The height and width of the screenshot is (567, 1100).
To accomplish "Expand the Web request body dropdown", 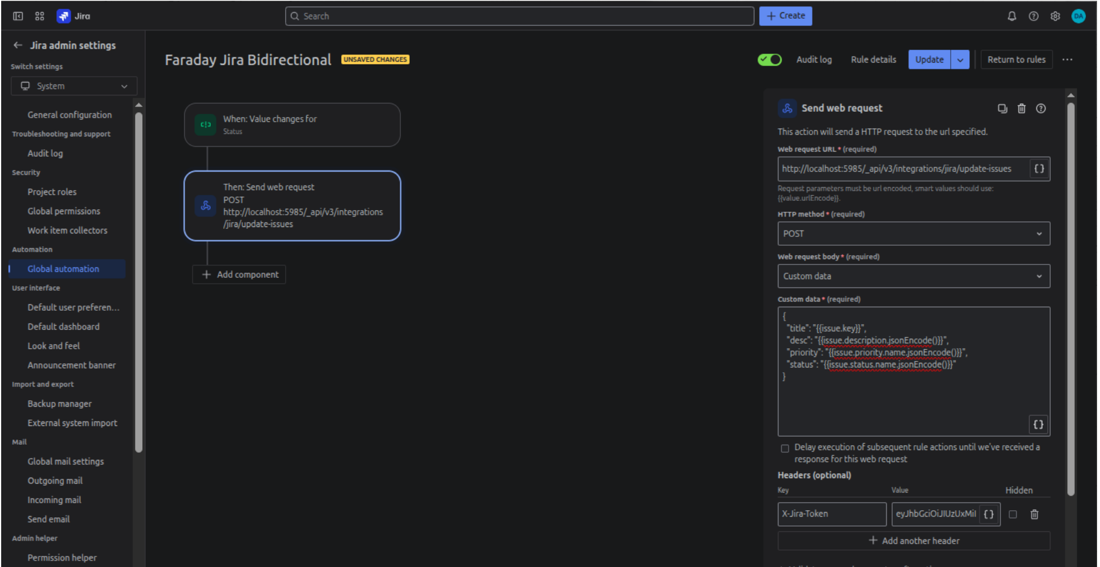I will click(x=913, y=276).
